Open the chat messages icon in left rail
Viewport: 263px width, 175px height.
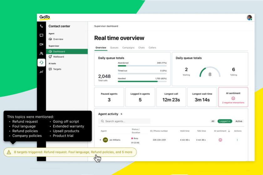click(41, 35)
